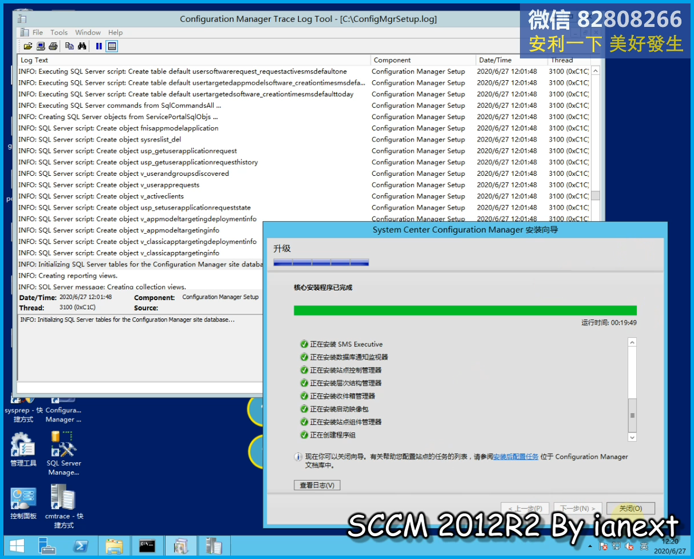The height and width of the screenshot is (559, 694).
Task: Click the Configuration Manager setup taskbar icon
Action: [x=181, y=546]
